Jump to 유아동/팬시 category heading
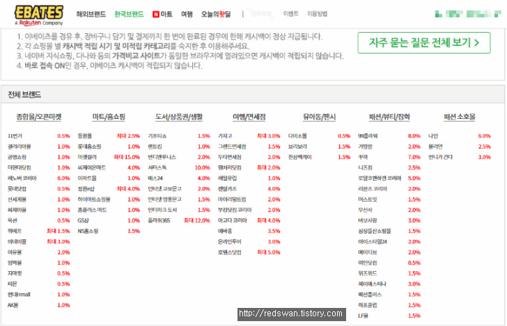507x326 pixels. (x=319, y=117)
